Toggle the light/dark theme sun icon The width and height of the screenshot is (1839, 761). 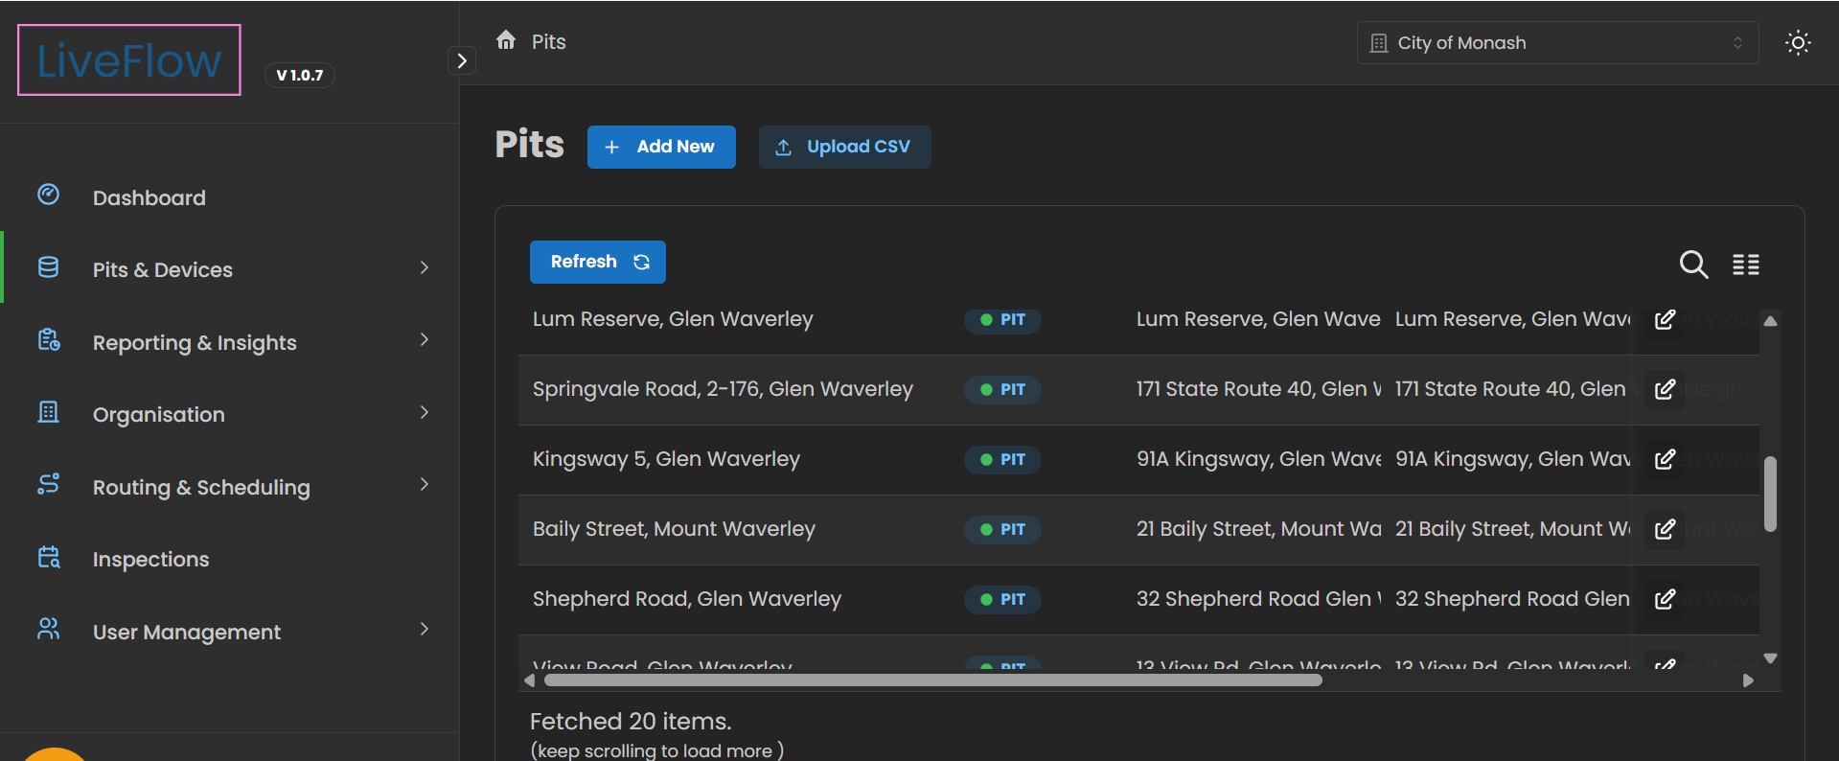tap(1798, 43)
